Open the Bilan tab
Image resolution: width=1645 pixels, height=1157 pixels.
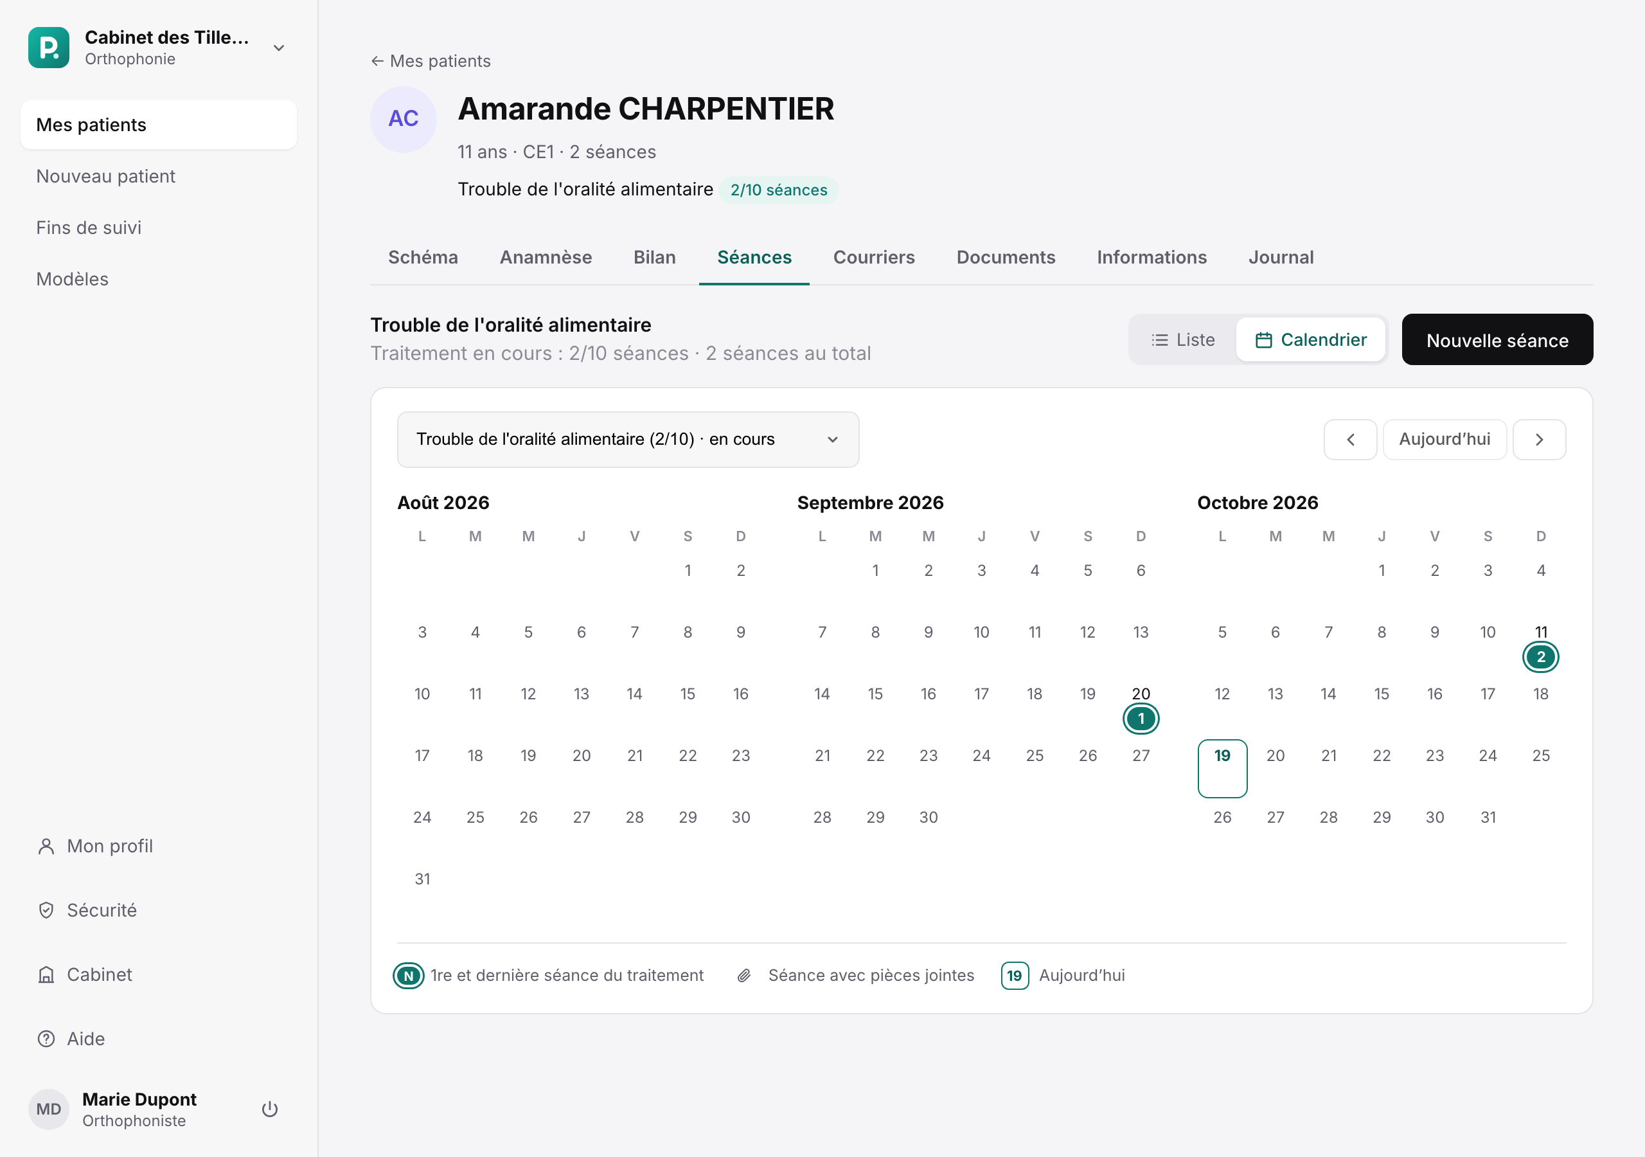pyautogui.click(x=654, y=257)
